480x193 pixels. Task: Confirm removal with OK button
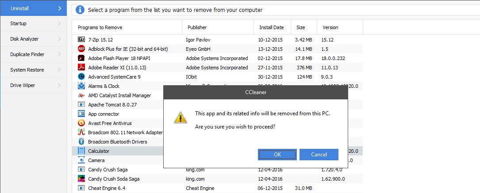[x=277, y=155]
